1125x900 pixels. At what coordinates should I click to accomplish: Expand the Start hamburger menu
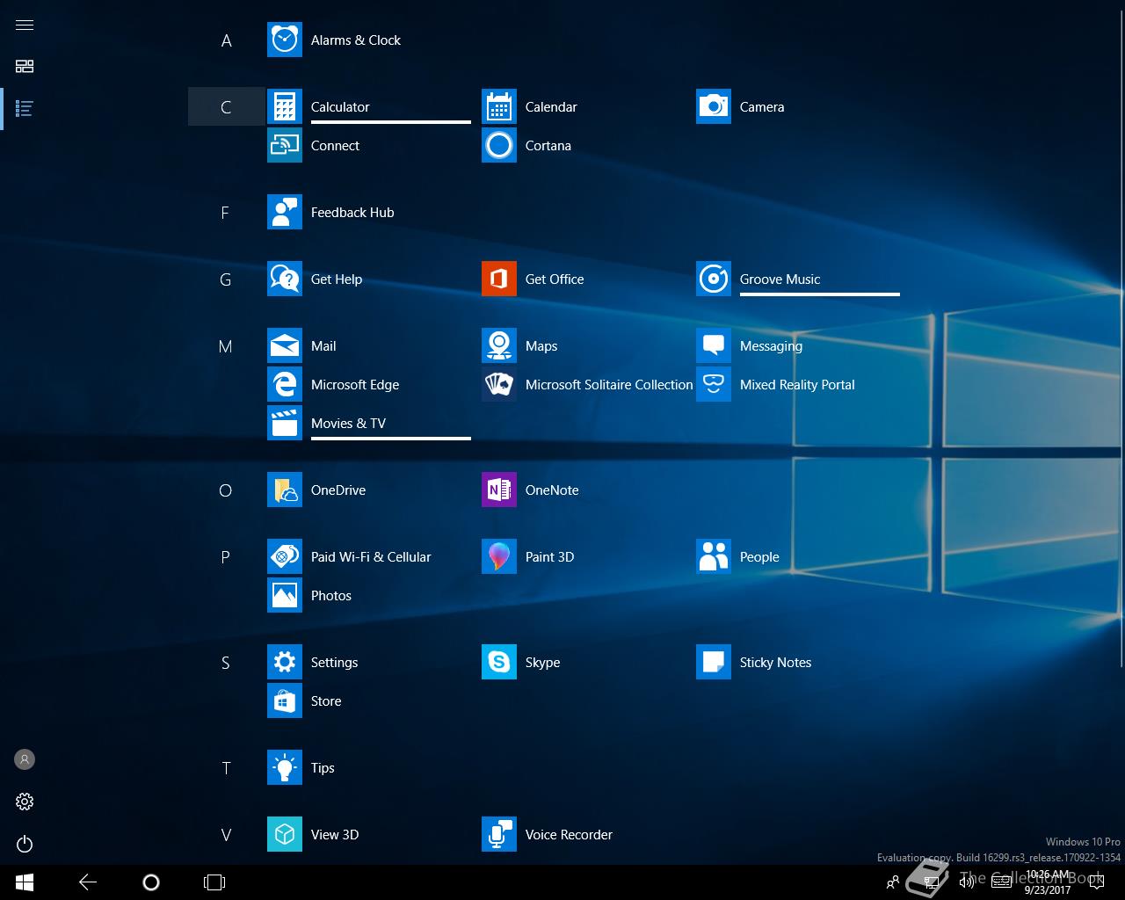pyautogui.click(x=25, y=25)
